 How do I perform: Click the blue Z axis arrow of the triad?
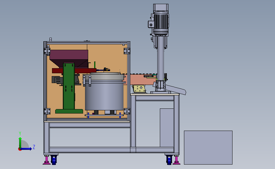(26, 149)
